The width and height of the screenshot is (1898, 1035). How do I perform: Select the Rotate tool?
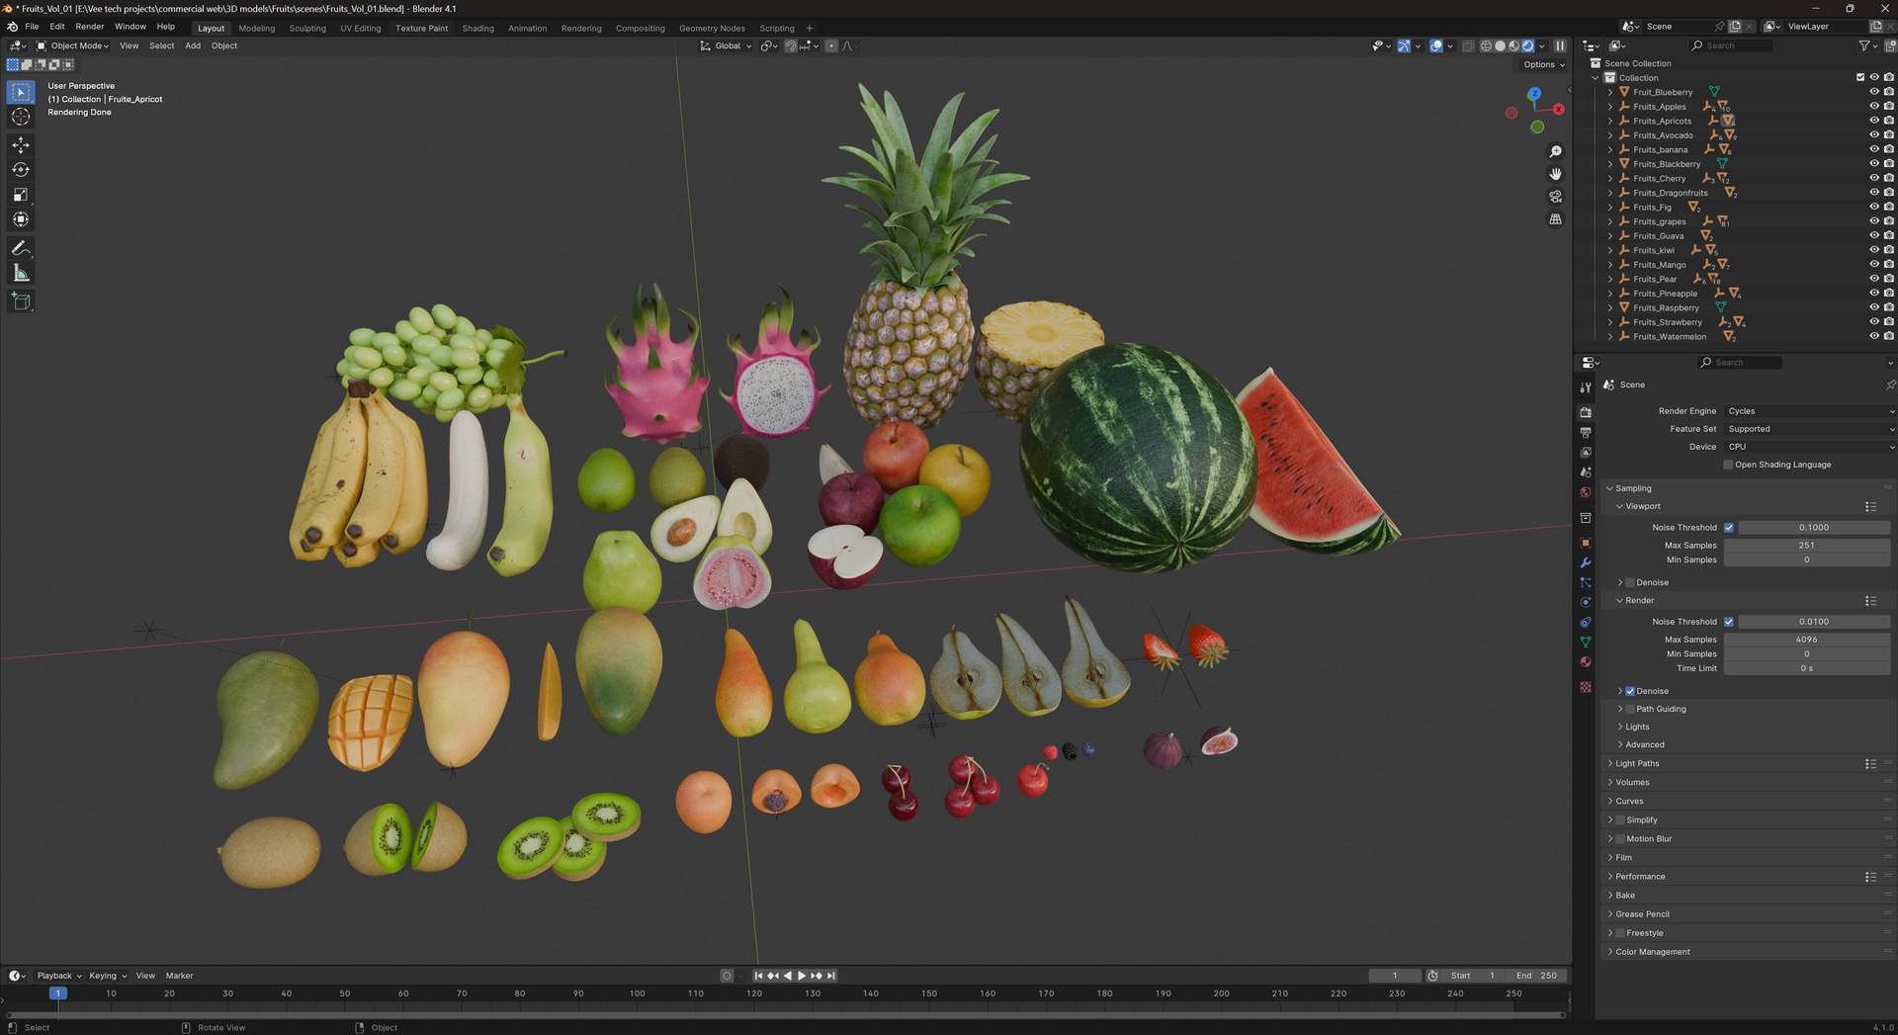pos(21,170)
